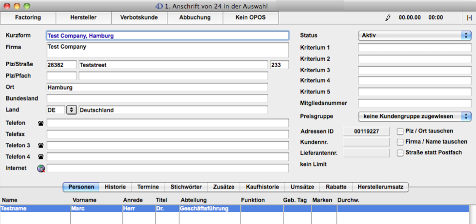This screenshot has height=224, width=476.
Task: Click the Kein OPOS button
Action: pyautogui.click(x=251, y=18)
